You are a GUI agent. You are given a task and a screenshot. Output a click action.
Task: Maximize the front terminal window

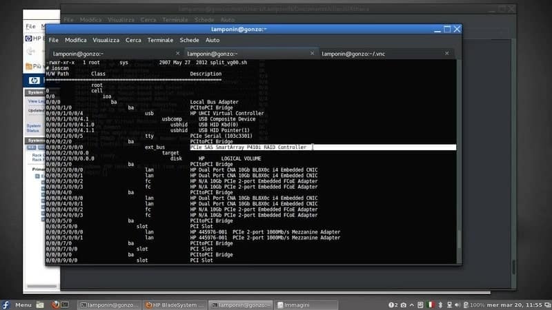coord(447,29)
